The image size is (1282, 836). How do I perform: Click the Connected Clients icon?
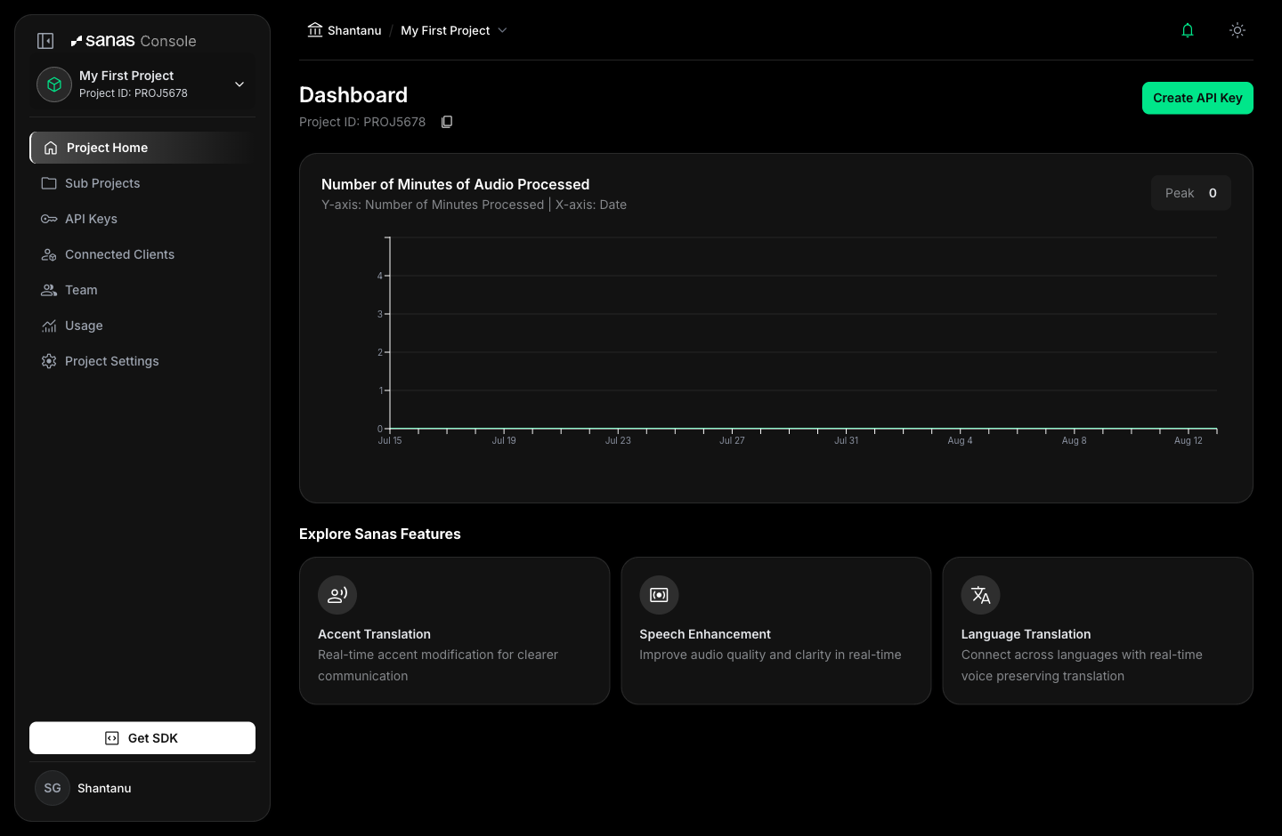[x=49, y=254]
